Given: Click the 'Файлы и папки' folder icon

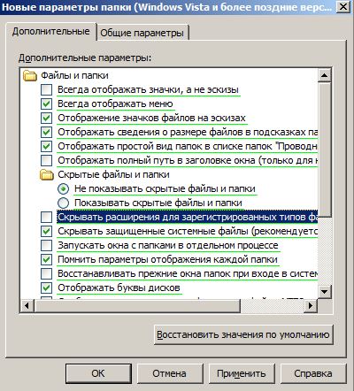Looking at the screenshot, I should pyautogui.click(x=30, y=75).
